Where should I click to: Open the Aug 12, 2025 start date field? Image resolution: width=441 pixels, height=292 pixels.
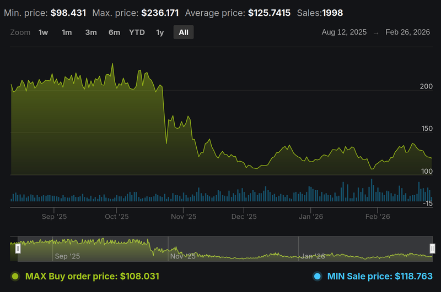click(x=344, y=32)
